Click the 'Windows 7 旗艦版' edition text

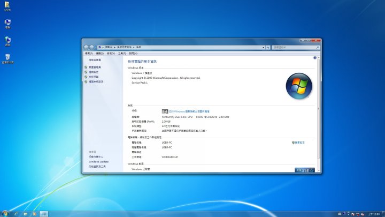pos(142,73)
